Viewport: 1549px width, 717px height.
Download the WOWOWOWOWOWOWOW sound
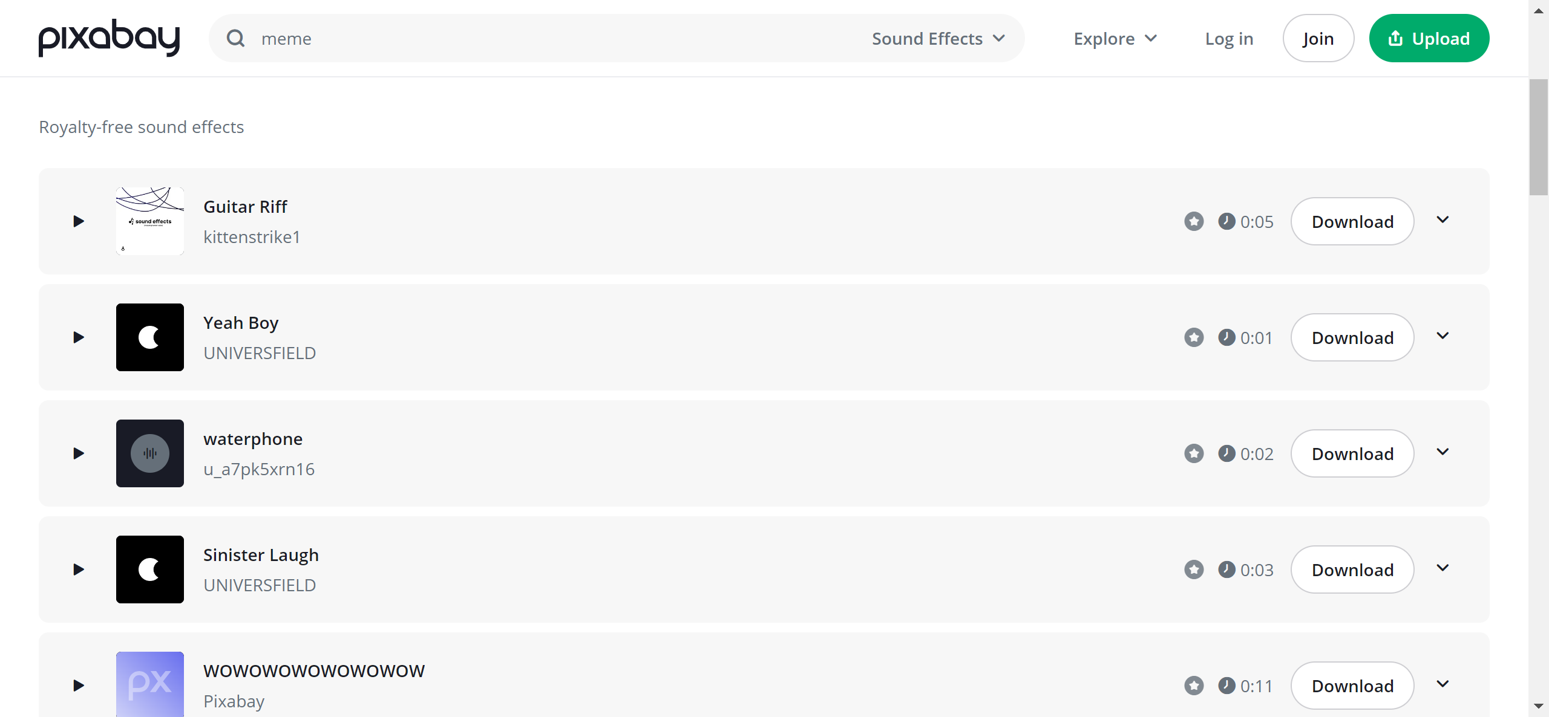click(1352, 686)
